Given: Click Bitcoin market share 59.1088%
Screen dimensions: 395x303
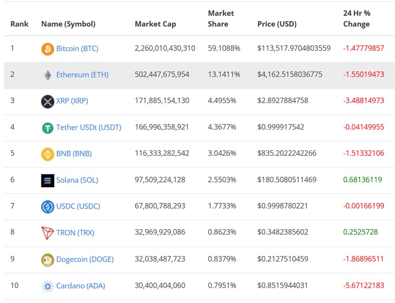Looking at the screenshot, I should 224,49.
